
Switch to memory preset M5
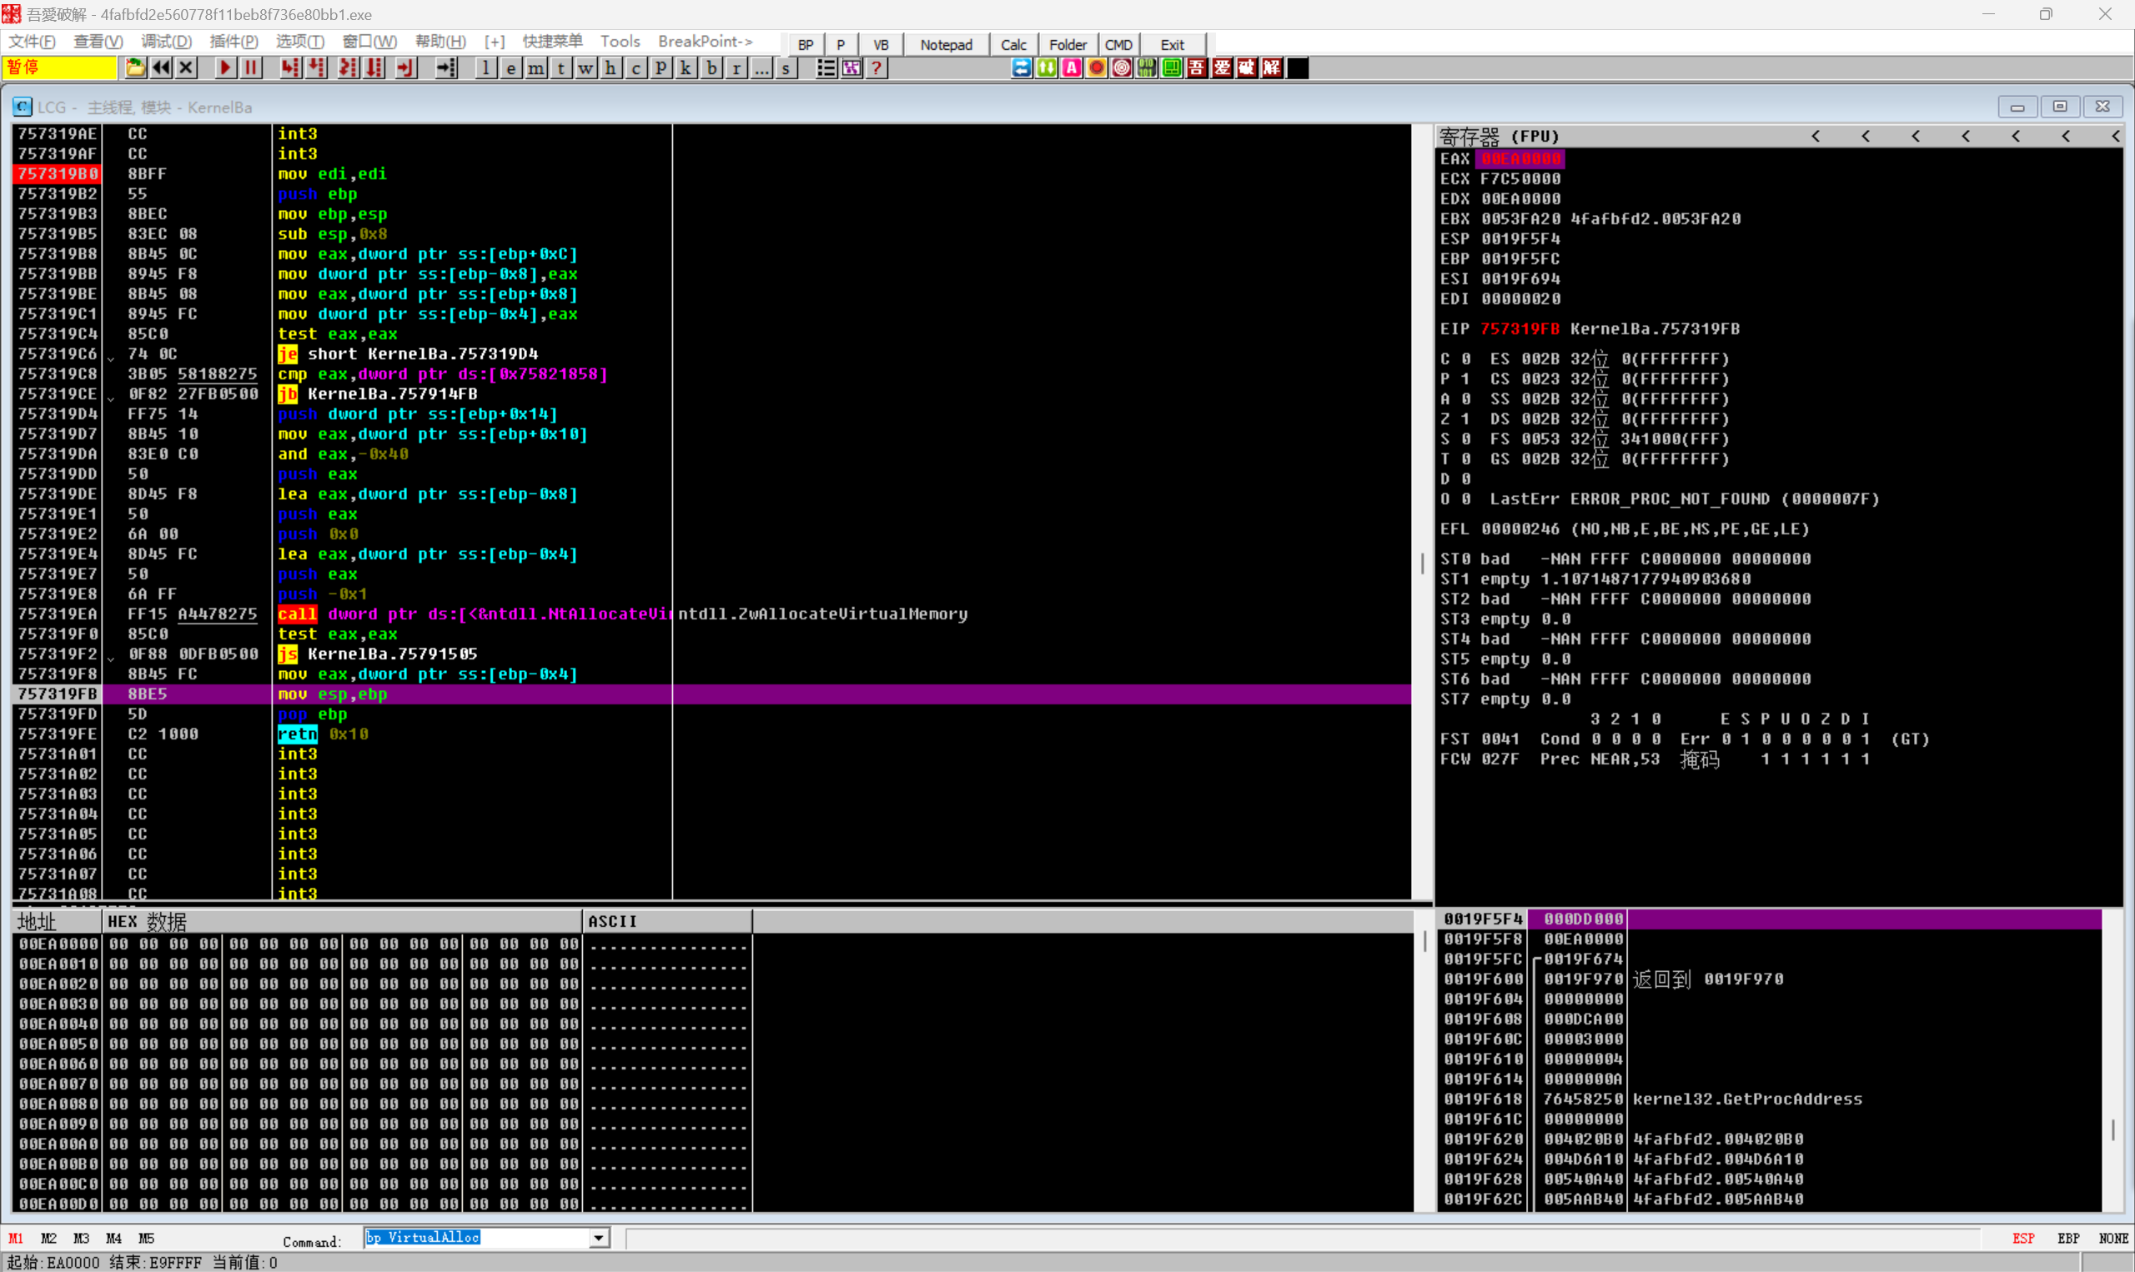point(146,1239)
